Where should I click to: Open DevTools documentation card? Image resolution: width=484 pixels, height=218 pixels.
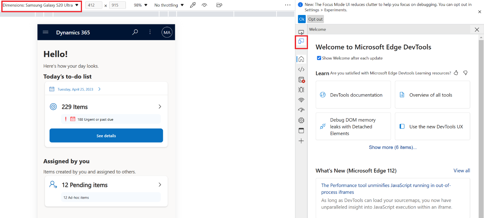tap(353, 95)
